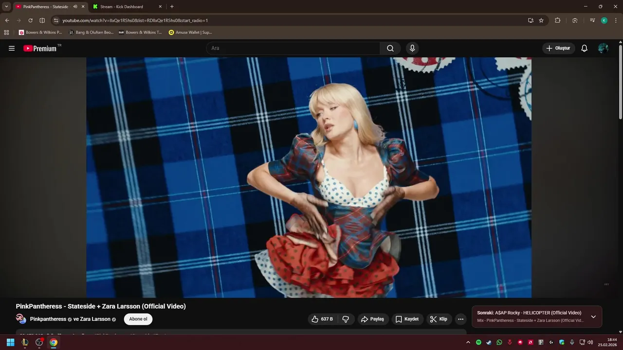Start voice search with microphone icon
Image resolution: width=623 pixels, height=350 pixels.
pyautogui.click(x=412, y=48)
